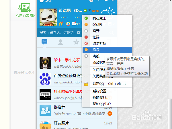
Task: Select 我在线上 status
Action: (x=107, y=18)
